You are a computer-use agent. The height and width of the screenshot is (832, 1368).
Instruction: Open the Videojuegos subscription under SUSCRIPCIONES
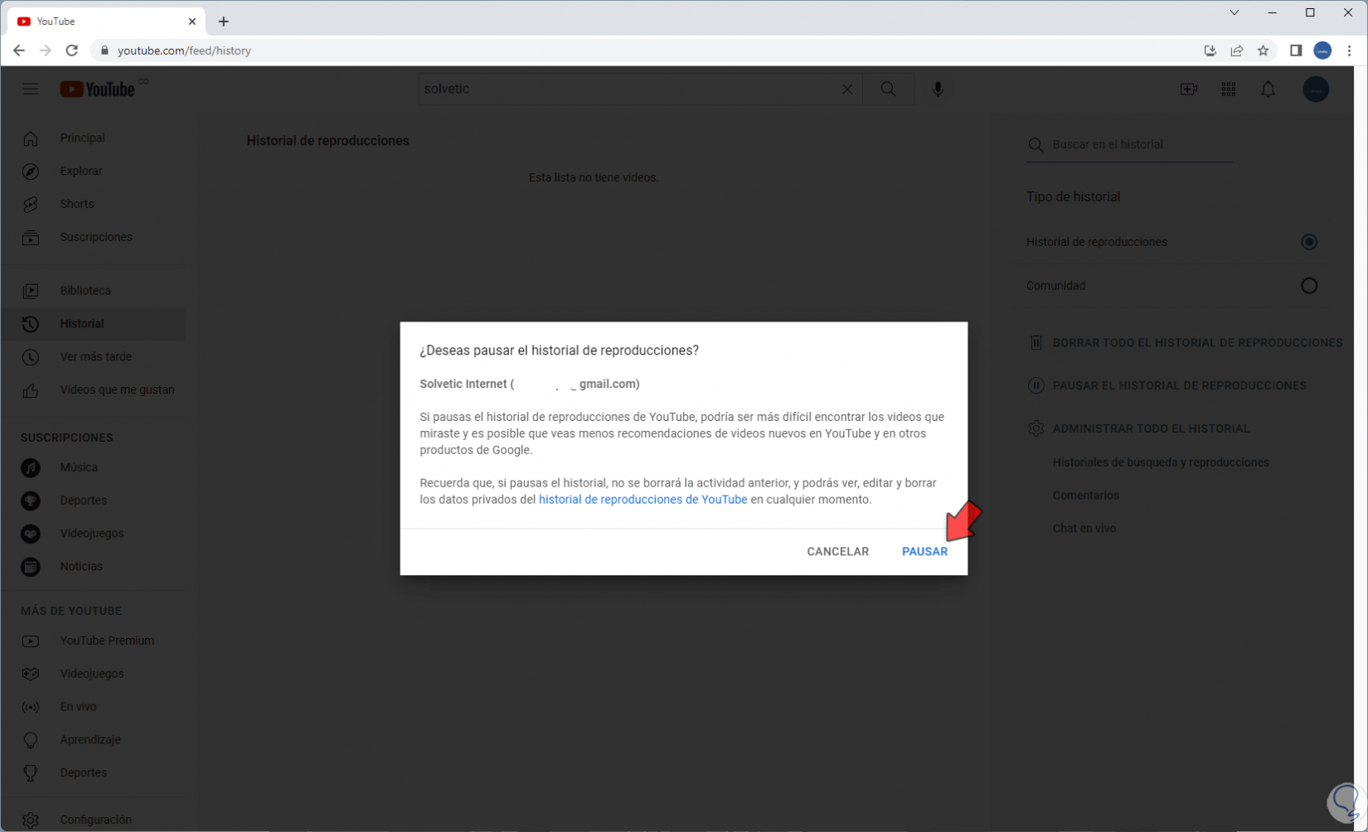[94, 534]
